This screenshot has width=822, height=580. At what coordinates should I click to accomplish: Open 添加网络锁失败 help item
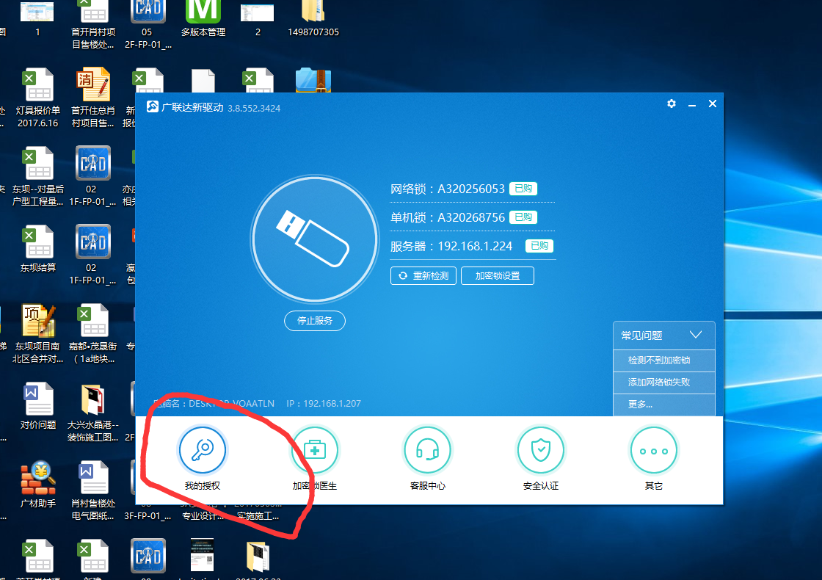point(664,383)
